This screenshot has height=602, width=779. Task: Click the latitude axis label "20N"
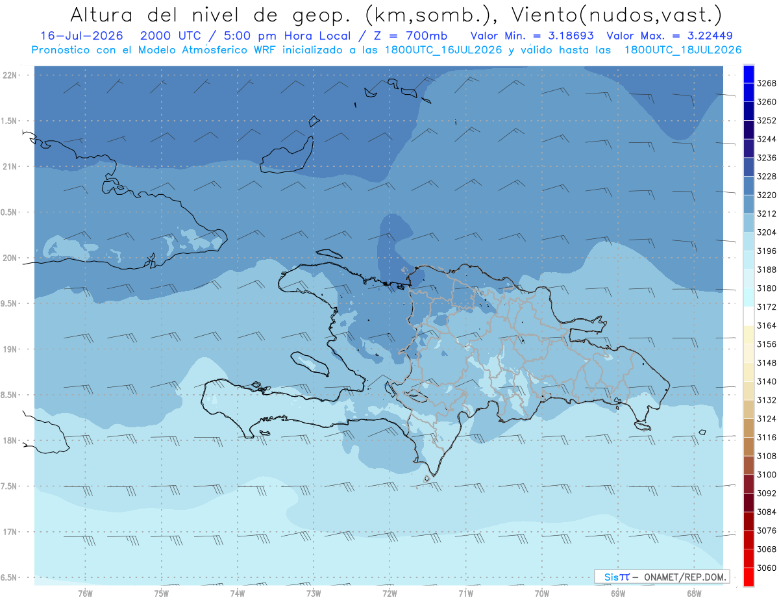point(10,258)
